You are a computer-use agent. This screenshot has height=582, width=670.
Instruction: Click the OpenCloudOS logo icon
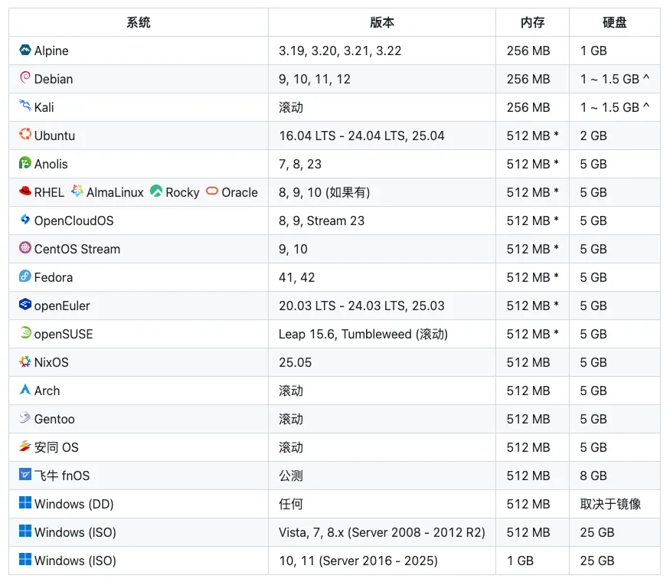click(25, 219)
